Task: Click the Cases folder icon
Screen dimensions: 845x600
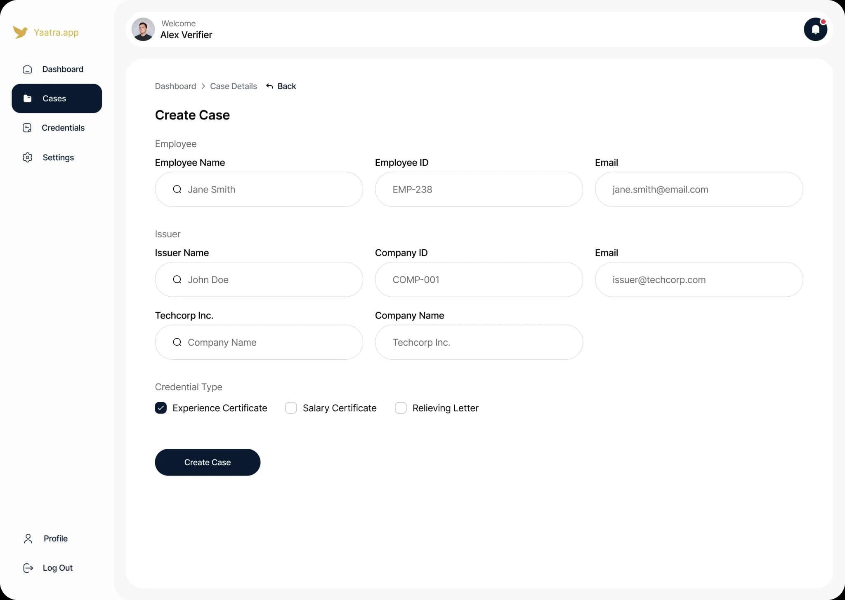Action: [x=27, y=98]
